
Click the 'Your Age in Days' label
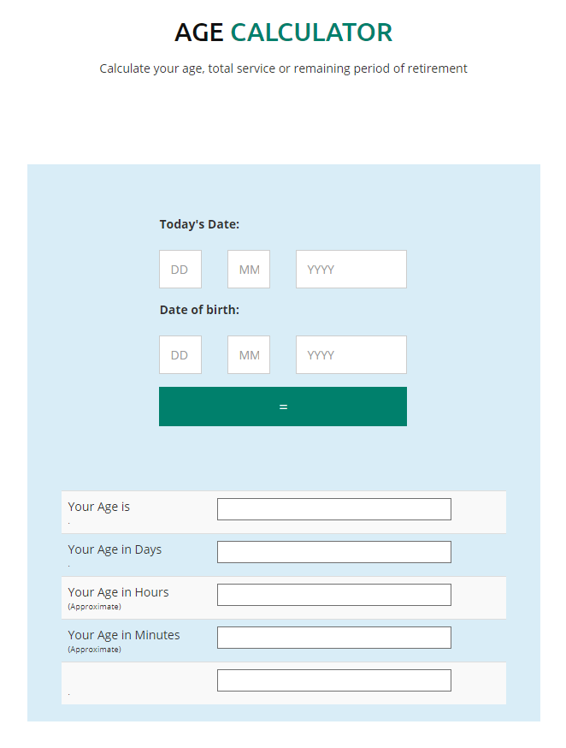click(115, 549)
